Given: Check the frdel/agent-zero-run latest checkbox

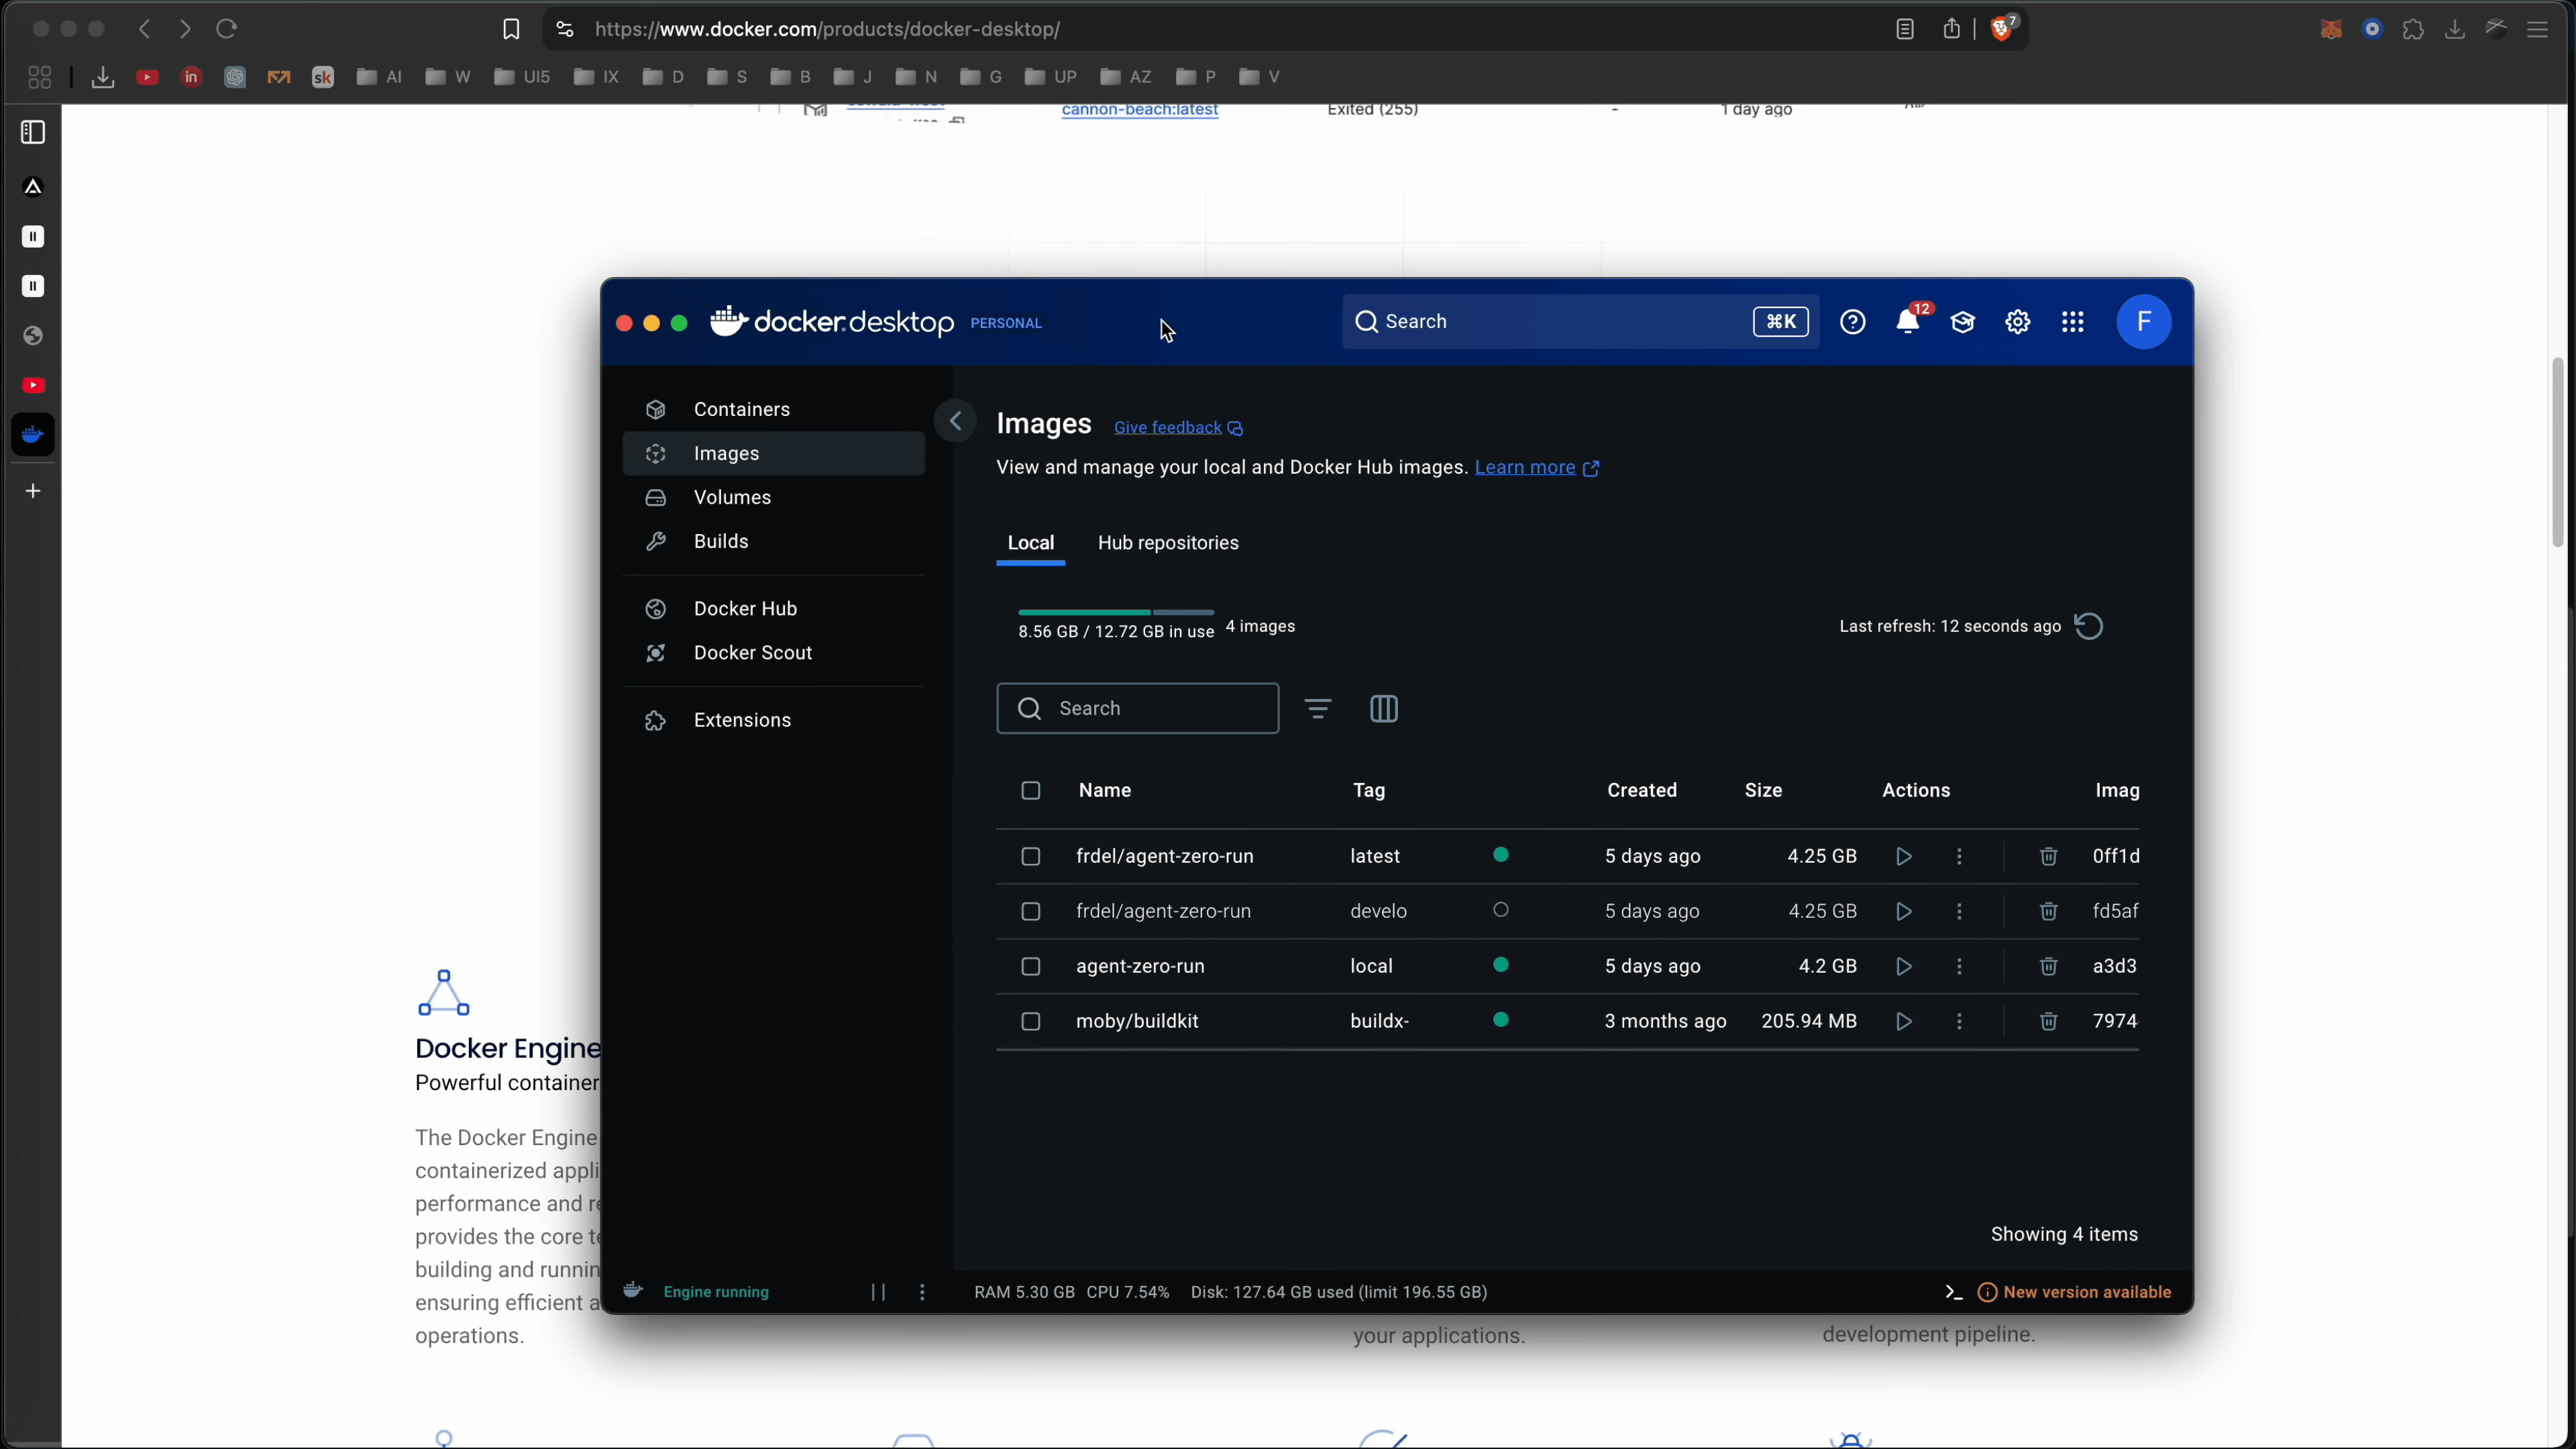Looking at the screenshot, I should coord(1030,857).
